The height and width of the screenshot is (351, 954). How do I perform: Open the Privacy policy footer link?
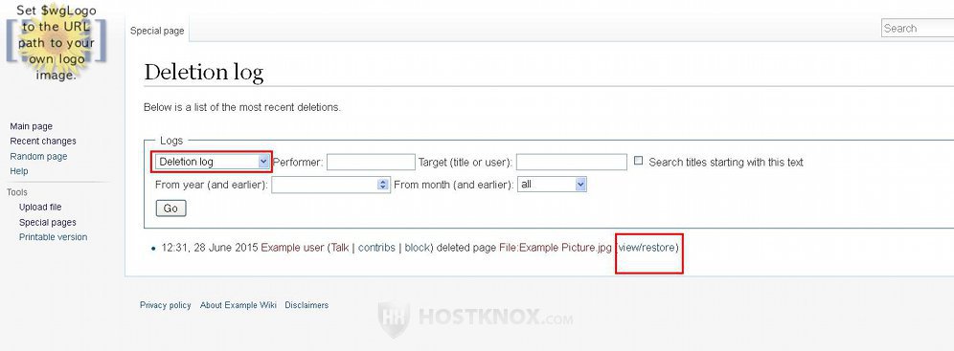tap(166, 305)
